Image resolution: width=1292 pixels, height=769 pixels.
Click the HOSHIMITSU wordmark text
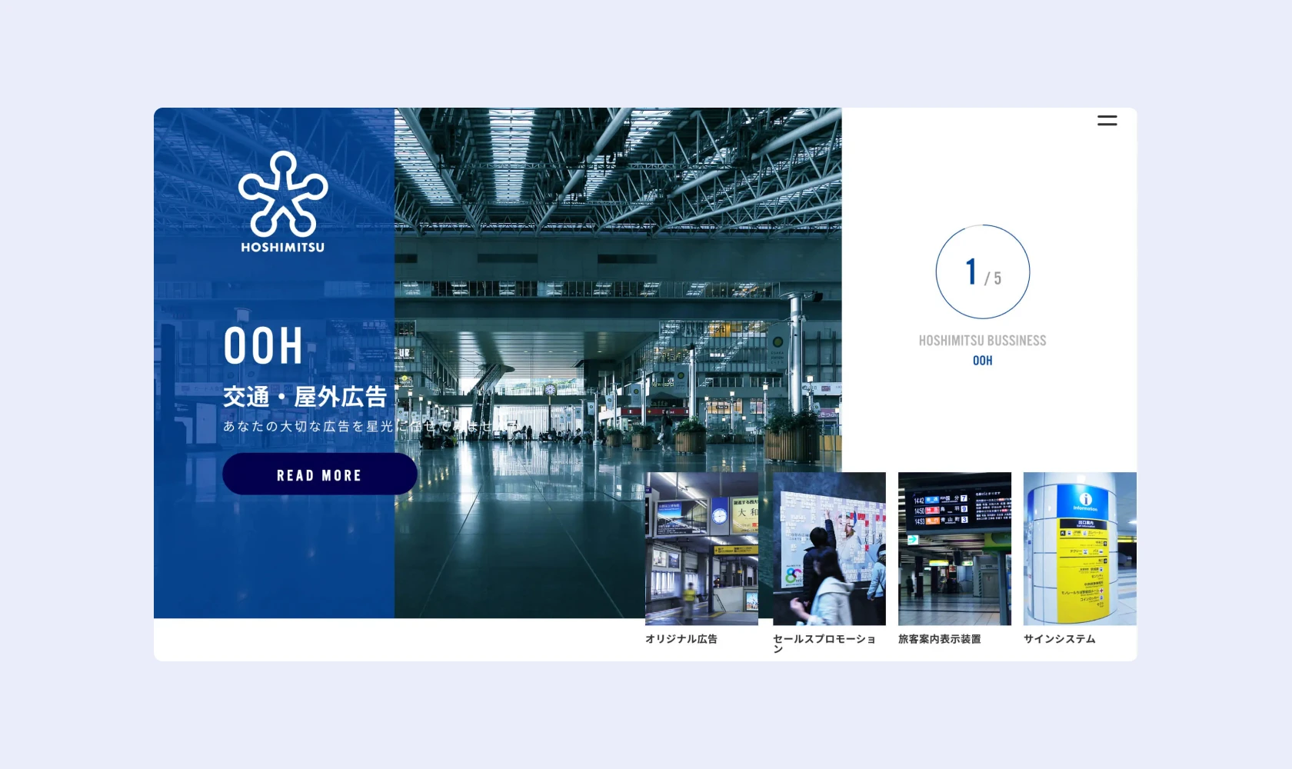pyautogui.click(x=283, y=248)
